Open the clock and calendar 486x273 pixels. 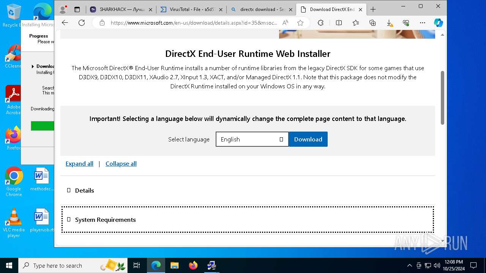(453, 265)
